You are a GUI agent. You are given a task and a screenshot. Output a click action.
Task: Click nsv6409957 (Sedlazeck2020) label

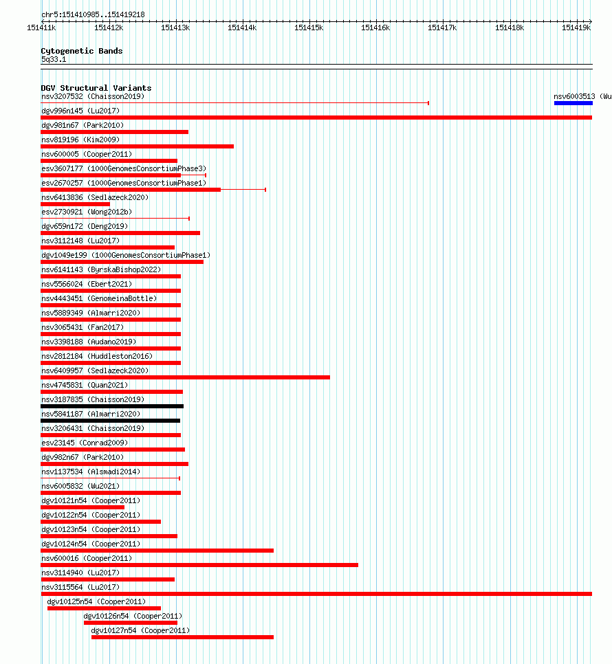pos(95,370)
